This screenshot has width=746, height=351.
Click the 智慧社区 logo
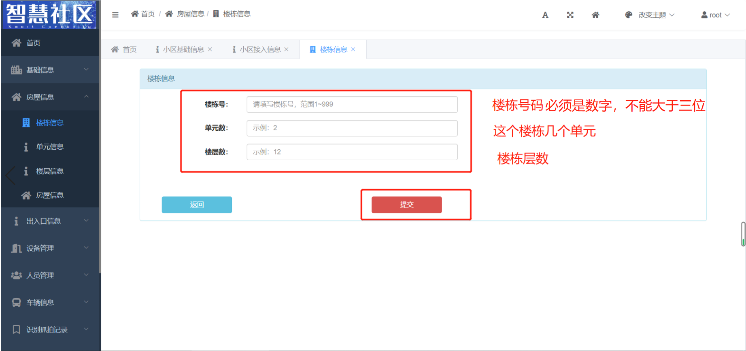click(50, 15)
